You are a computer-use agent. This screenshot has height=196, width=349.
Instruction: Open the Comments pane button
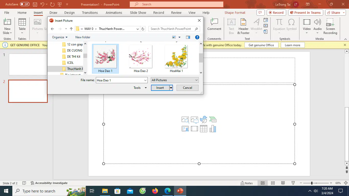point(260,13)
